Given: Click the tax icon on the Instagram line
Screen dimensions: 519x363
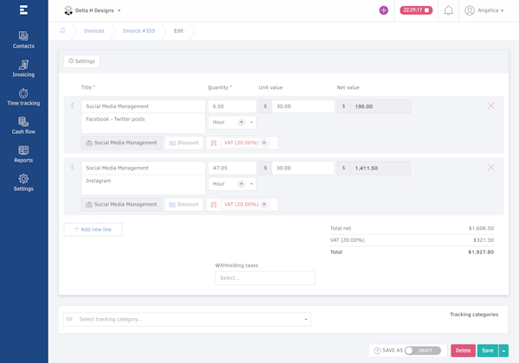Looking at the screenshot, I should (x=214, y=204).
